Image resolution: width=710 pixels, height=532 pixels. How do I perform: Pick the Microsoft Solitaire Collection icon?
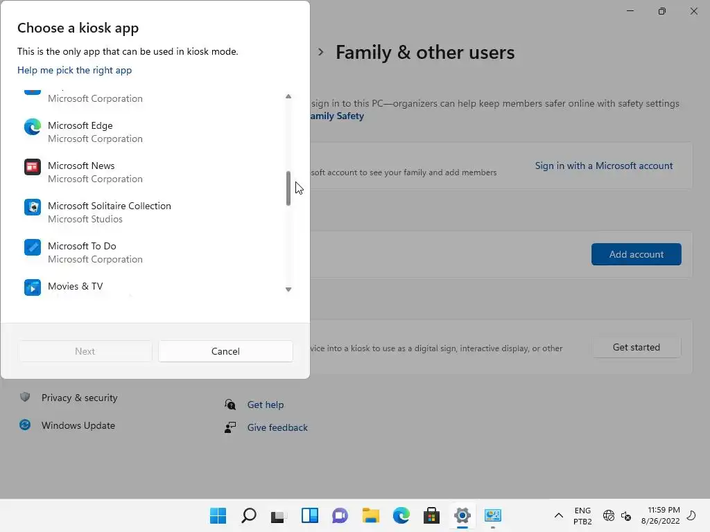pyautogui.click(x=33, y=207)
